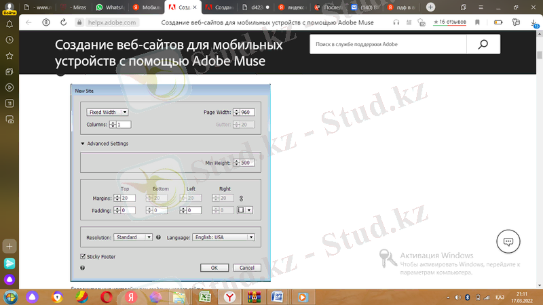
Task: Click the bookmarks star icon in sidebar
Action: pyautogui.click(x=10, y=55)
